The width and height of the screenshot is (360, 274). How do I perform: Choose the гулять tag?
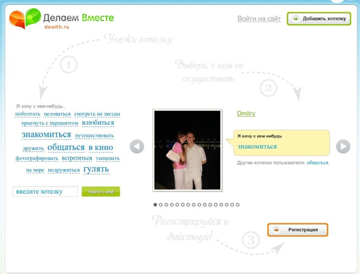pyautogui.click(x=96, y=170)
